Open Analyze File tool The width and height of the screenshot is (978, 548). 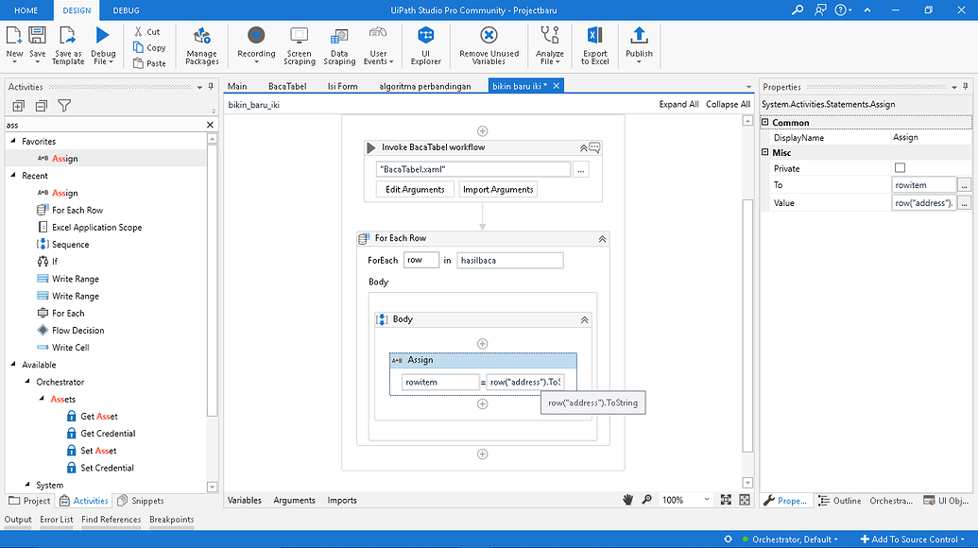(x=550, y=45)
